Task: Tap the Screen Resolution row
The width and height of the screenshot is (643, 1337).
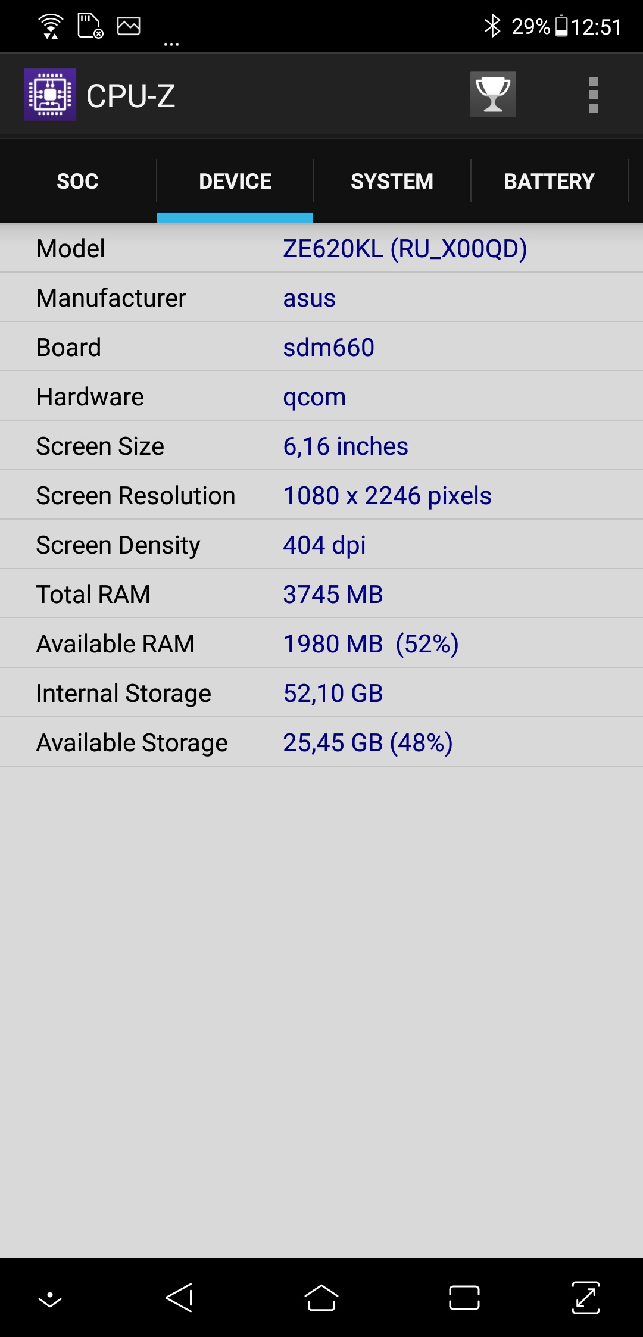Action: pos(321,495)
